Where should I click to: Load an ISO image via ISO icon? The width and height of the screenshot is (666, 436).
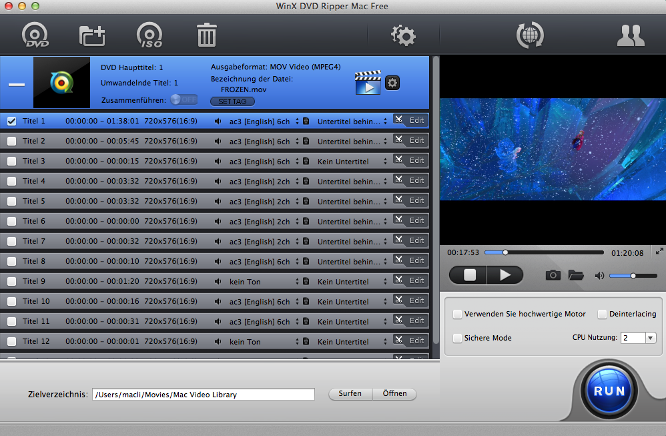point(149,35)
